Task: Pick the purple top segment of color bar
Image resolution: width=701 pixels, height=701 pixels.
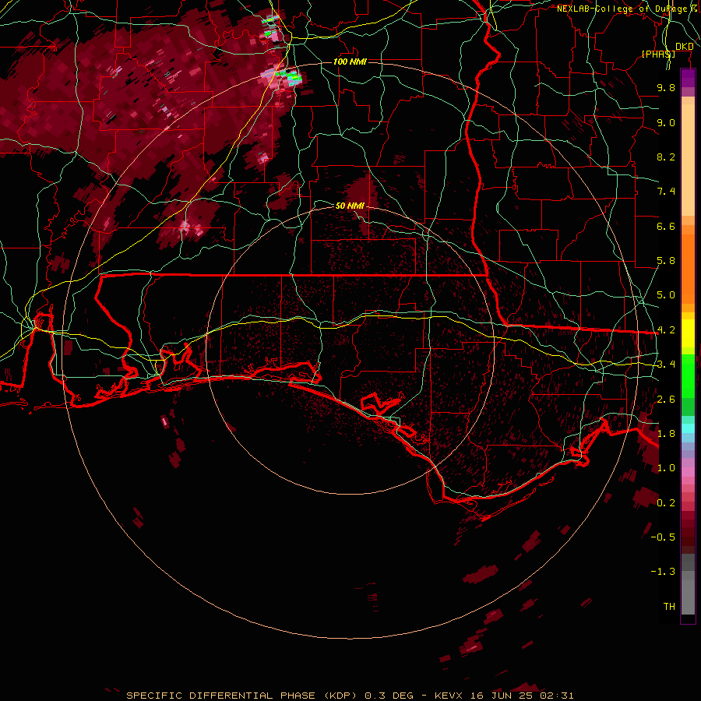Action: pyautogui.click(x=688, y=78)
